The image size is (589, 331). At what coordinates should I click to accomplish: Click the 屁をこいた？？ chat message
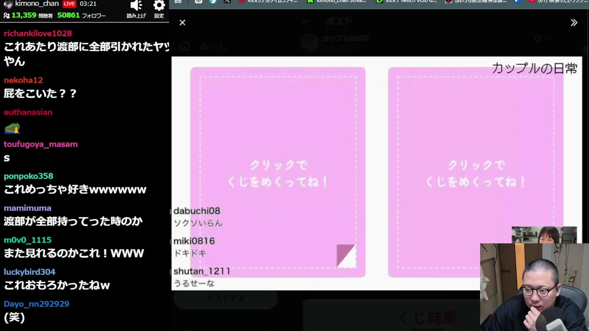(x=40, y=94)
